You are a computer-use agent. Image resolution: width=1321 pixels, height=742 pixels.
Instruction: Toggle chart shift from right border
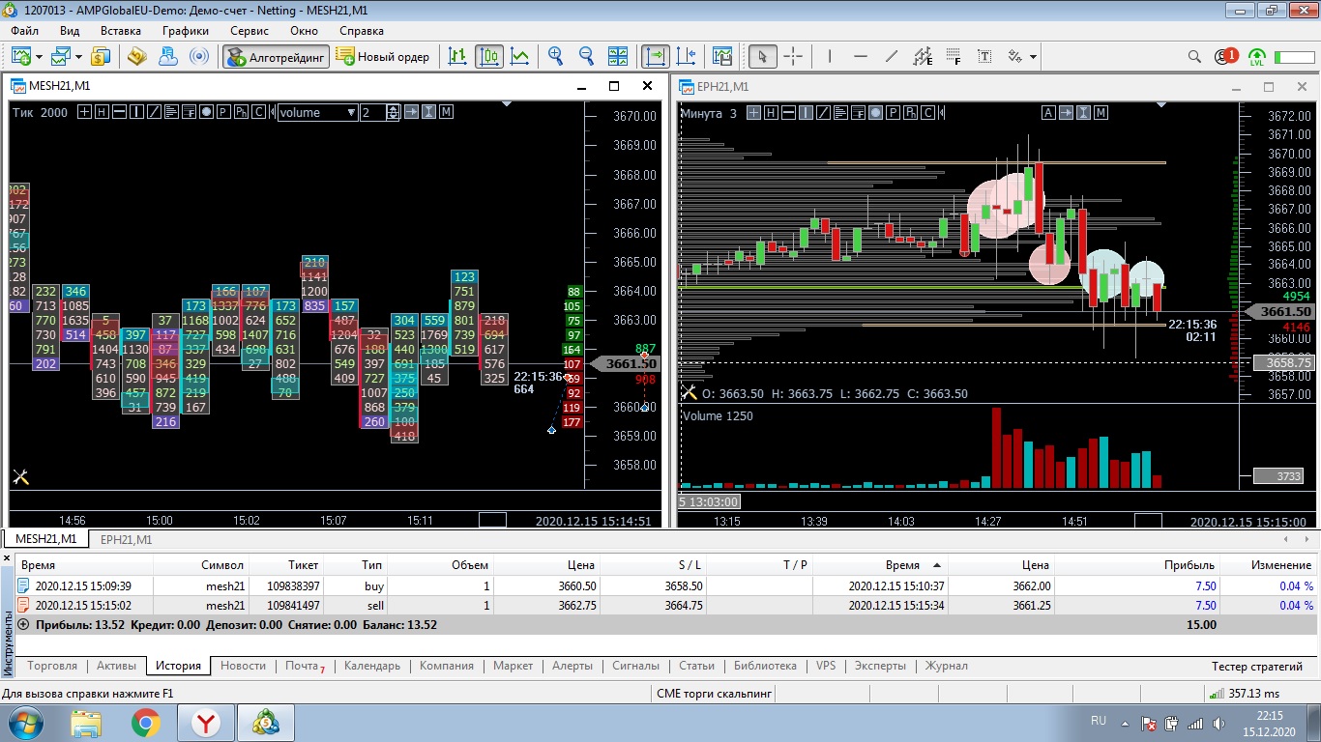tap(687, 56)
